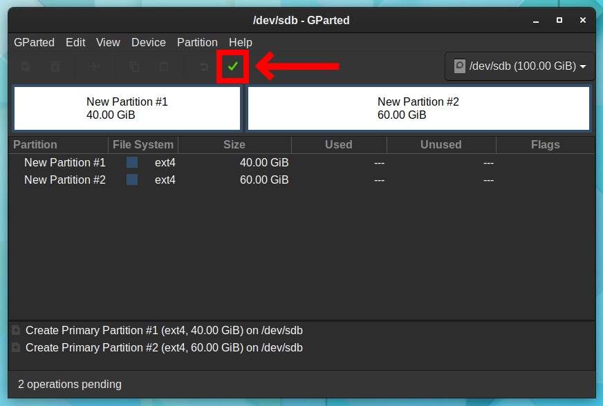
Task: Click the Undo Last Operation toolbar icon
Action: click(203, 66)
